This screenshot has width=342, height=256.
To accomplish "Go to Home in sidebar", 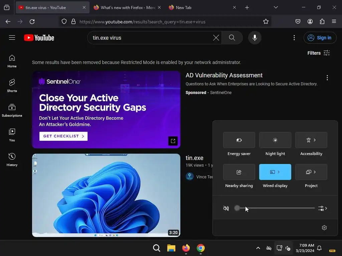I will coord(12,61).
